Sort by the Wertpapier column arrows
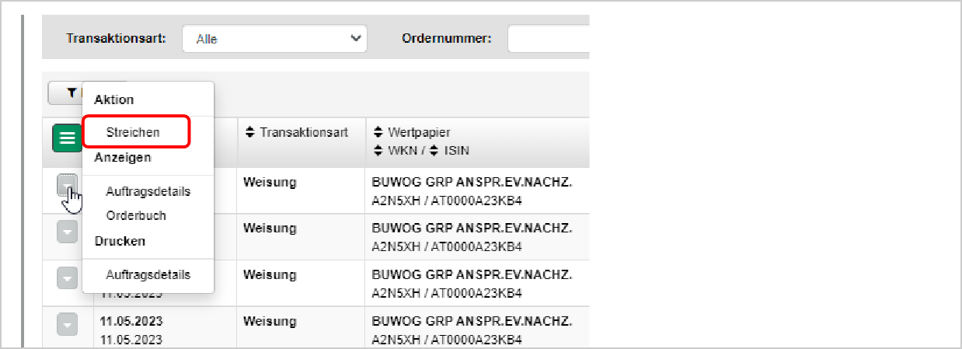962x349 pixels. pos(378,133)
